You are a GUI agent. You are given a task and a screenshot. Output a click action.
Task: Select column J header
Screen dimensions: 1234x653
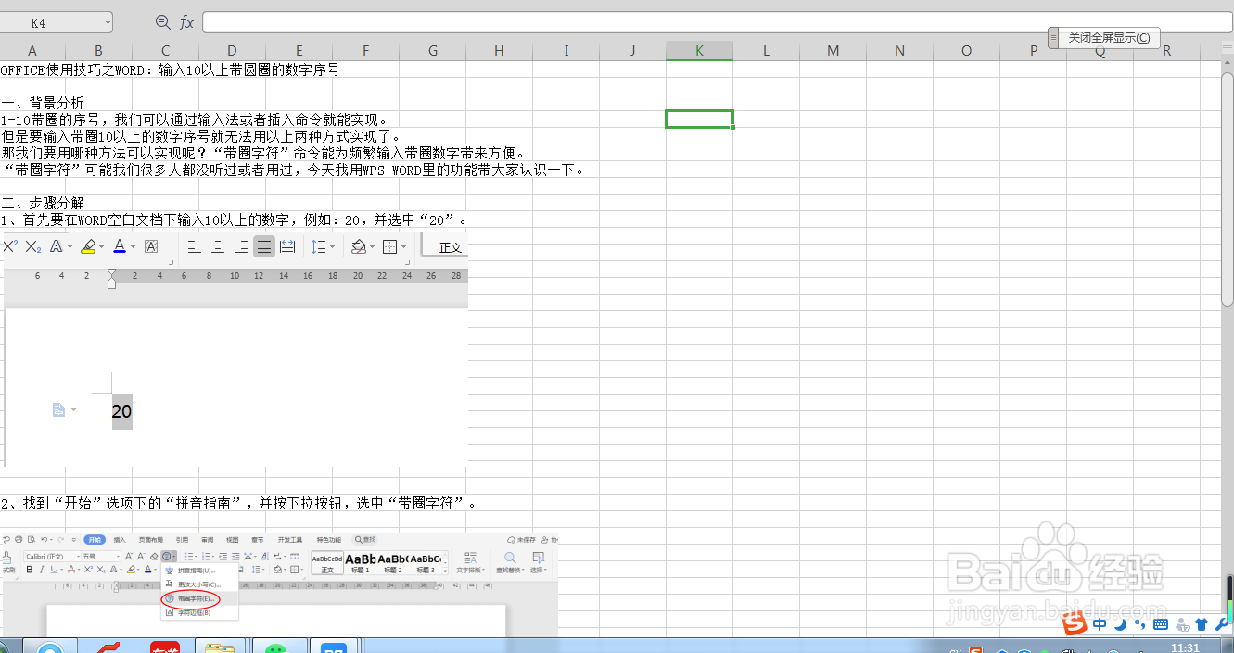point(633,51)
